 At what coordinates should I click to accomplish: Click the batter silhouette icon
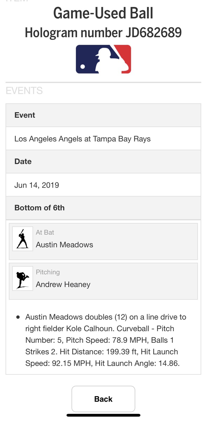coord(23,239)
